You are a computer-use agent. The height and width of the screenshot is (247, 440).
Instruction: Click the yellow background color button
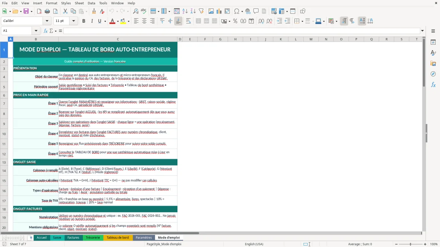(123, 21)
